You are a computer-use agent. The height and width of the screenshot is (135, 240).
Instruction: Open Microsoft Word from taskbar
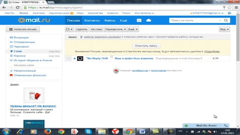(x=142, y=132)
